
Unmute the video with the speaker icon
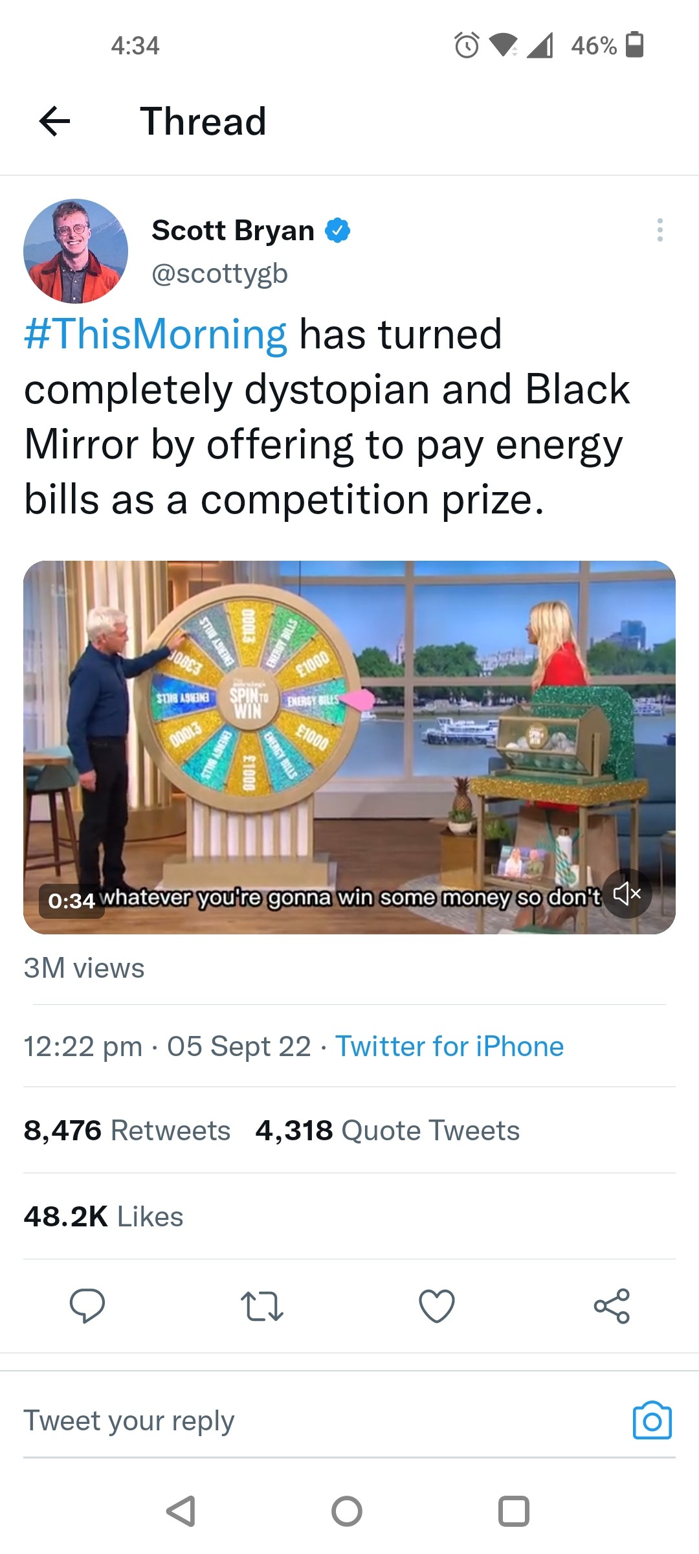click(x=627, y=894)
